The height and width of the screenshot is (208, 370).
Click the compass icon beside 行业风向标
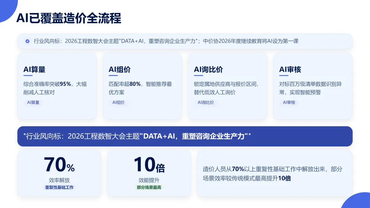(x=27, y=41)
